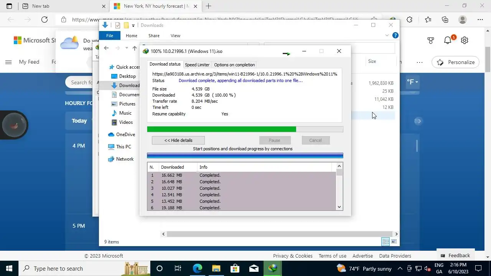This screenshot has width=491, height=276.
Task: Open MSN notifications bell icon
Action: coord(448,40)
